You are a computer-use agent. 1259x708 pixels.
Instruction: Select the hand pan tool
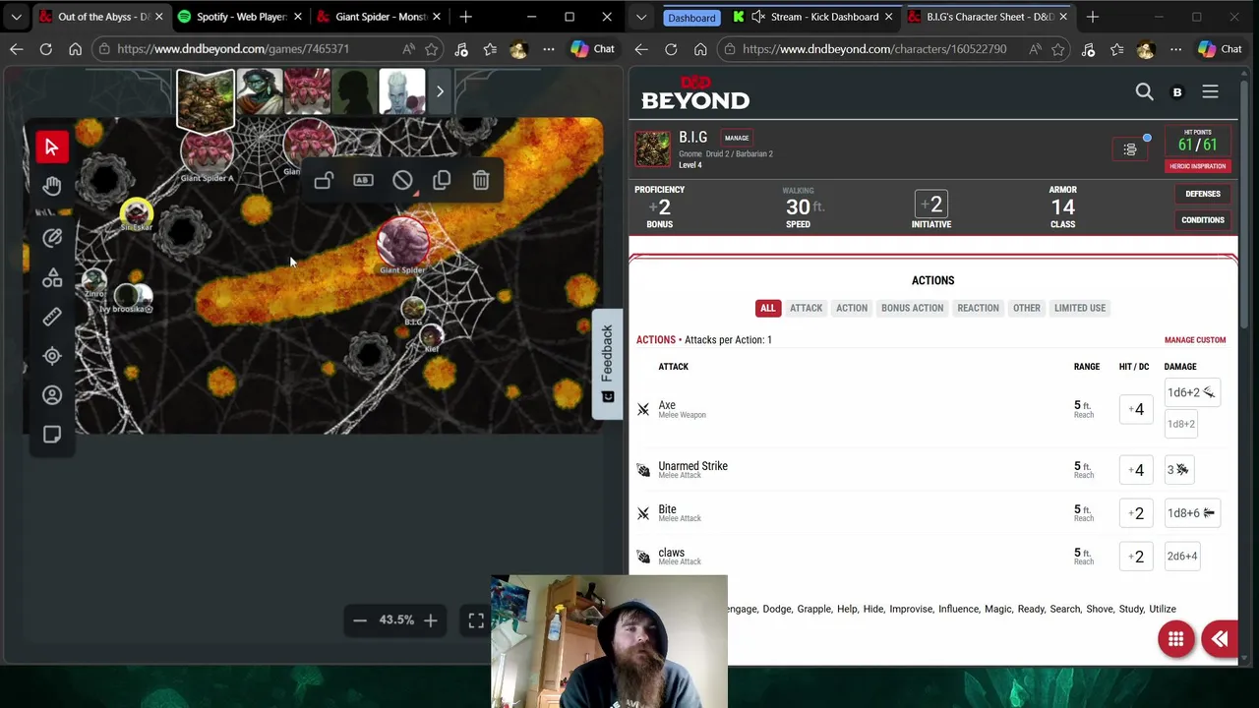point(52,185)
